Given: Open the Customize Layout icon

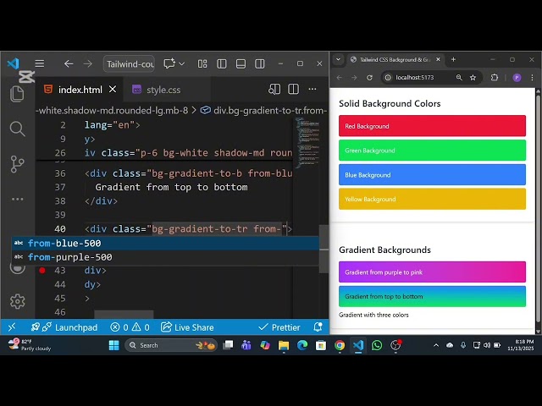Looking at the screenshot, I should [202, 64].
